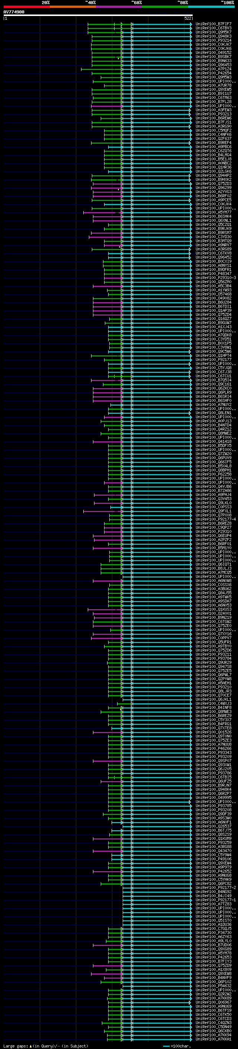Select the UniRef100_A5YM77 label
This screenshot has width=238, height=1049.
(213, 212)
